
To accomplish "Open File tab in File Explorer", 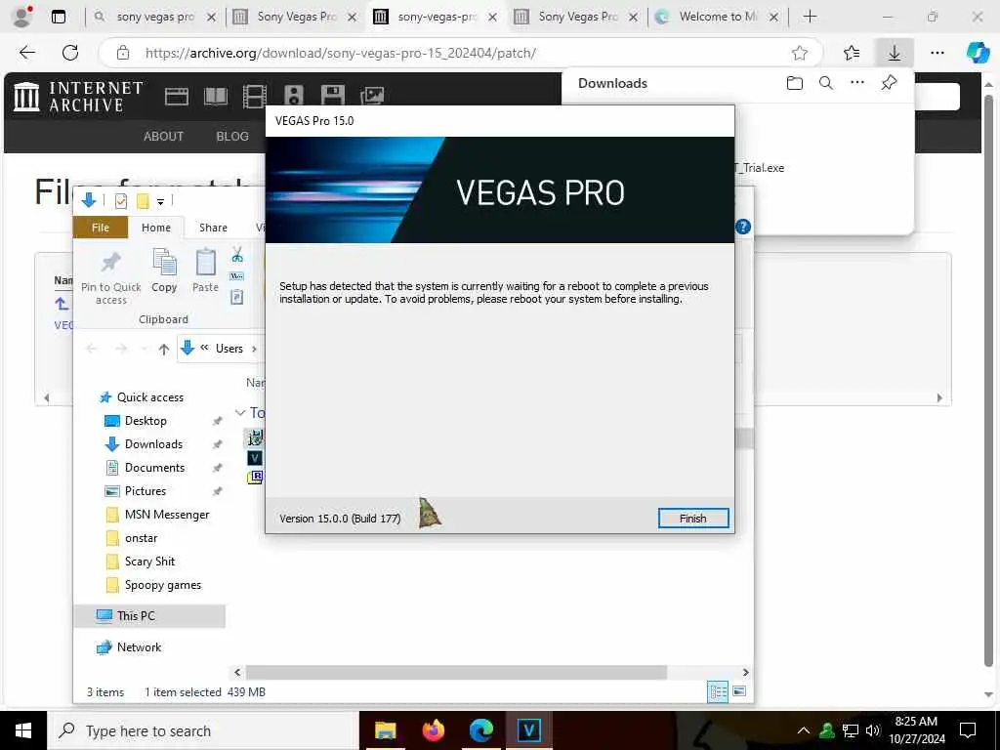I will [101, 228].
